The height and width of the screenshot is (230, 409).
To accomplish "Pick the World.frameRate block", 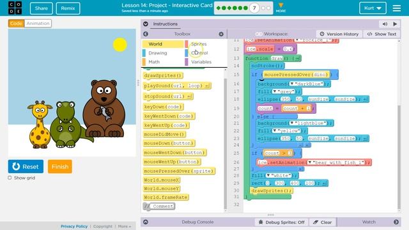I will tap(166, 197).
